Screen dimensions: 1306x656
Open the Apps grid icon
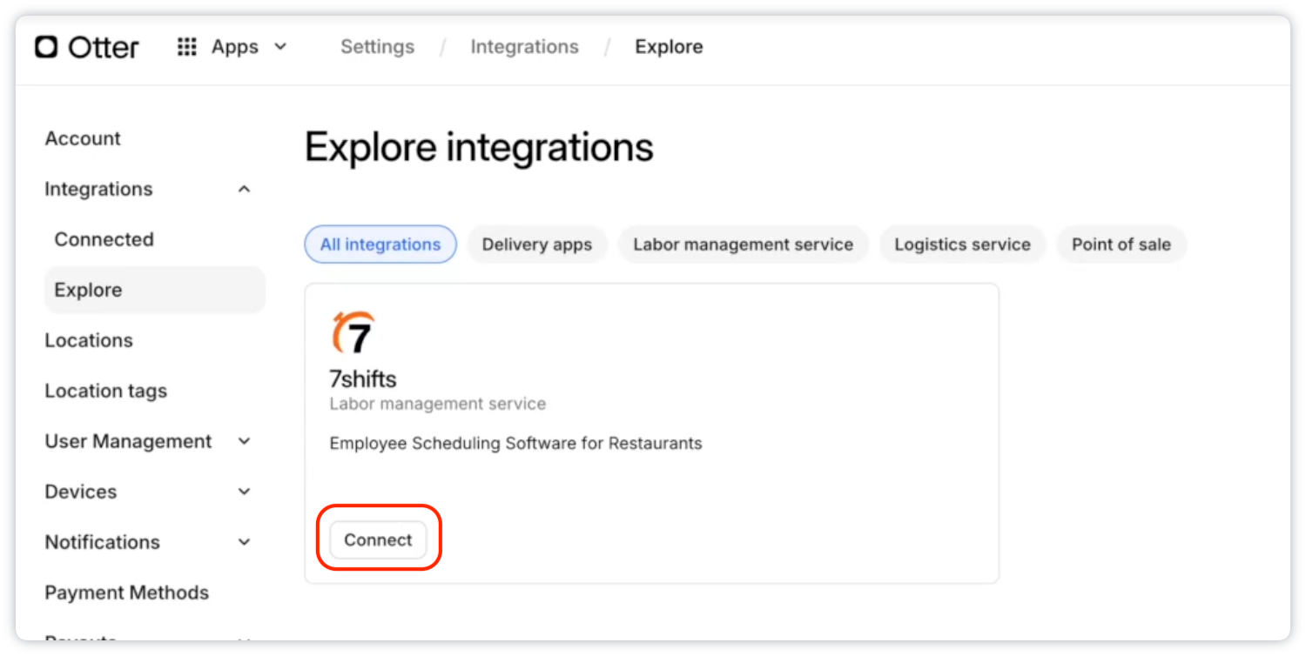pos(187,47)
